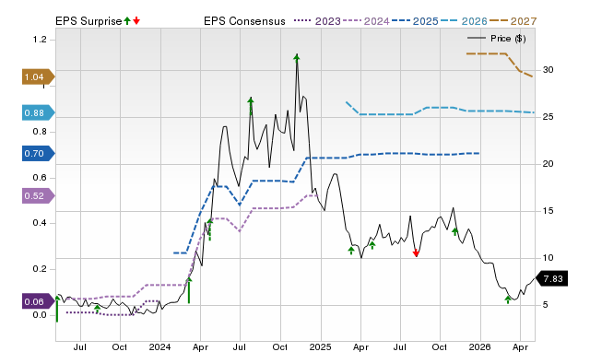Screen dimensions: 590x352
Task: Click the brown 1.04 value tag
Action: point(39,77)
